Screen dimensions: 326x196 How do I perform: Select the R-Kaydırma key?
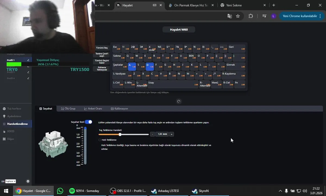click(x=233, y=75)
